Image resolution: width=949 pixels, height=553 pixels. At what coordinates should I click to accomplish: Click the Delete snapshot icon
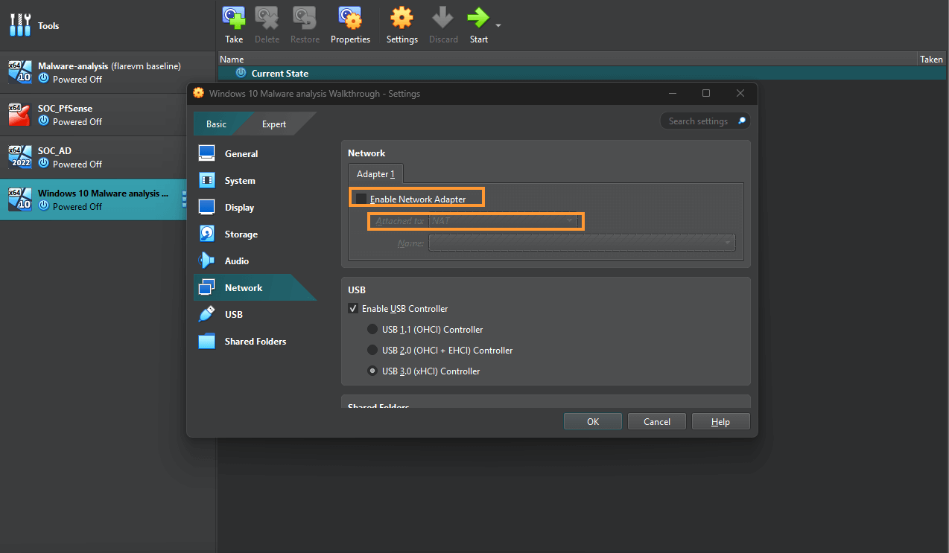pyautogui.click(x=267, y=17)
